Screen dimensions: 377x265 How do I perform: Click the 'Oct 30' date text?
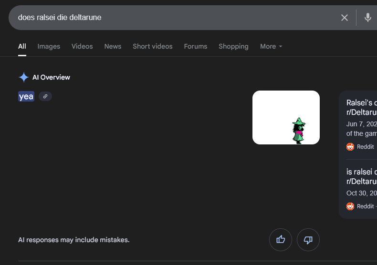click(357, 193)
